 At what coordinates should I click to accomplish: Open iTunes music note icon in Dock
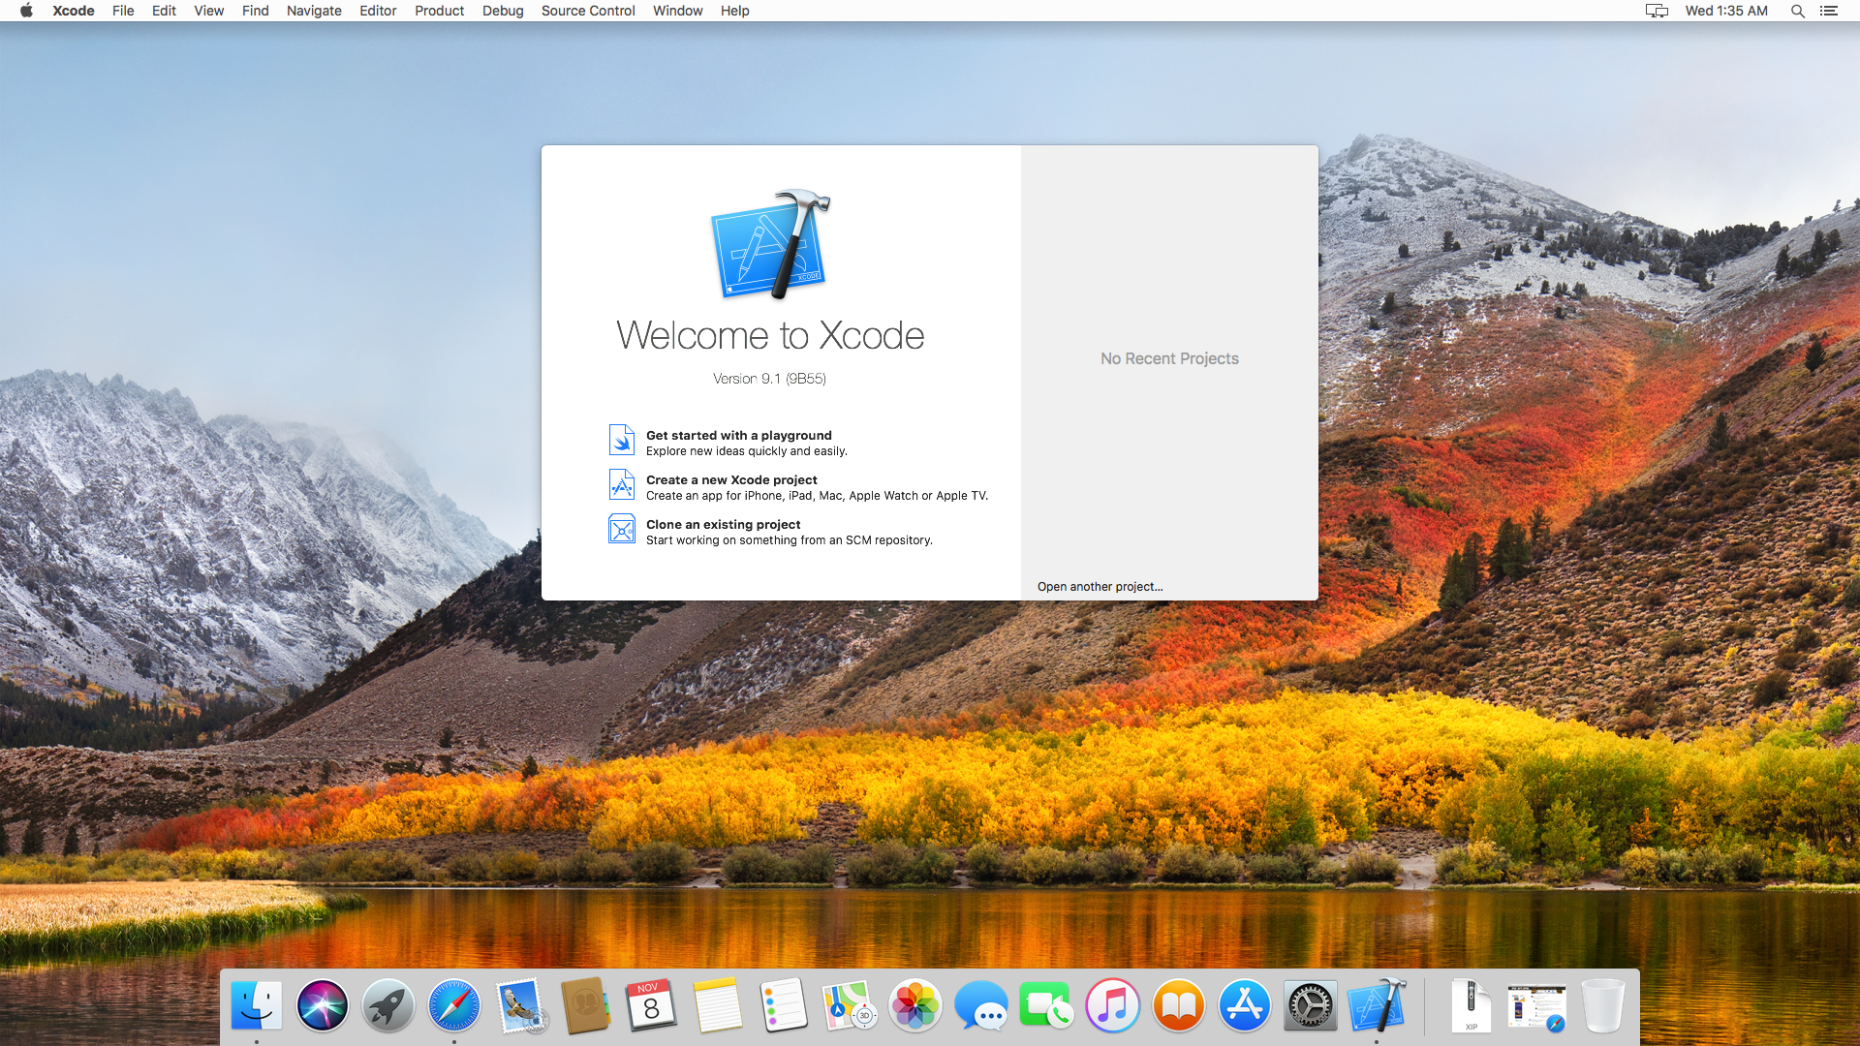pyautogui.click(x=1112, y=1005)
